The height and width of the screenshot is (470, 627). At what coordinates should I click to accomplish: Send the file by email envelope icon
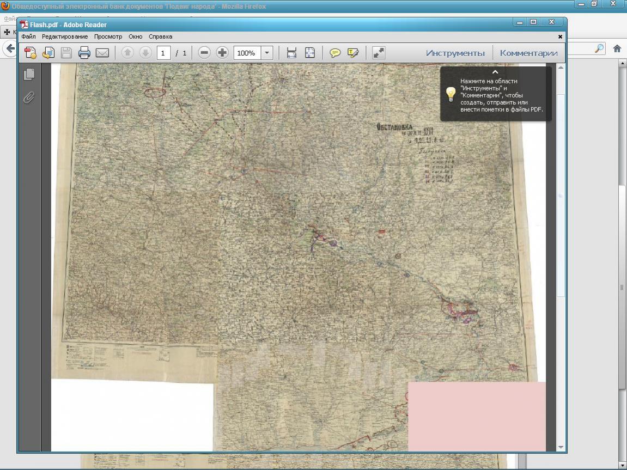102,53
